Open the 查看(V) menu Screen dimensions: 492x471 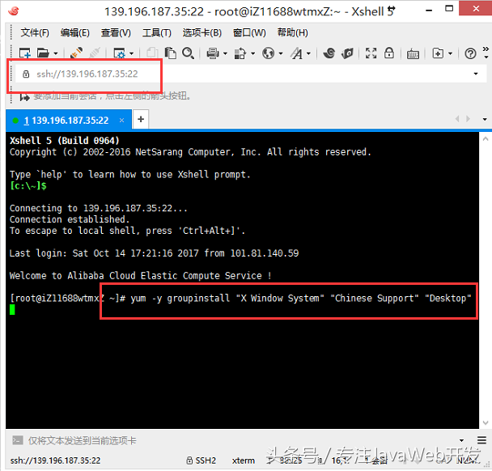[116, 32]
